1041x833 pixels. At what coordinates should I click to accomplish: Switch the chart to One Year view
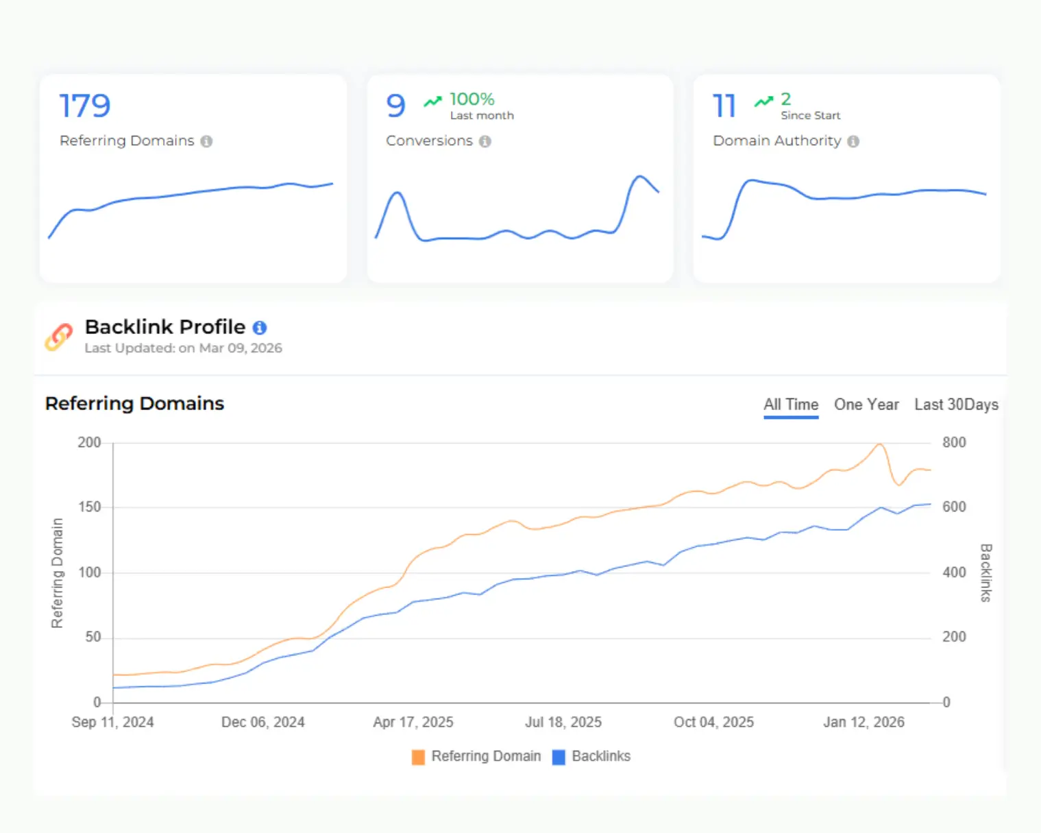click(866, 405)
